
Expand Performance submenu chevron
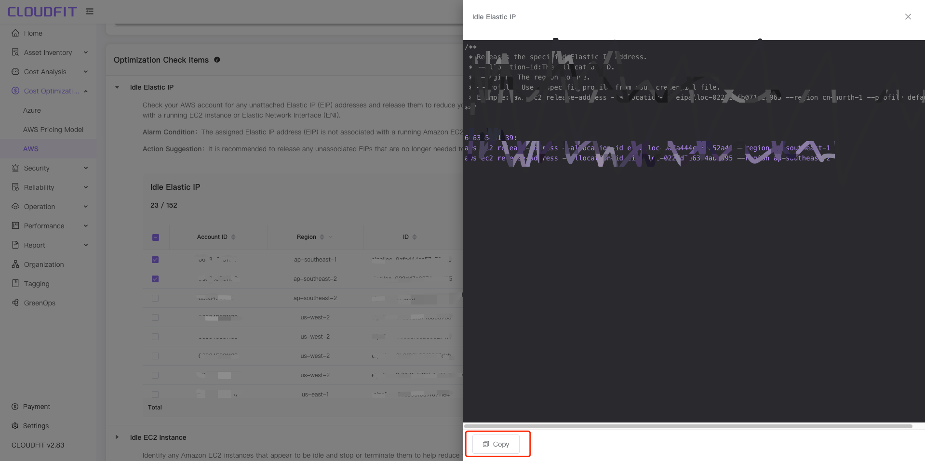coord(86,225)
